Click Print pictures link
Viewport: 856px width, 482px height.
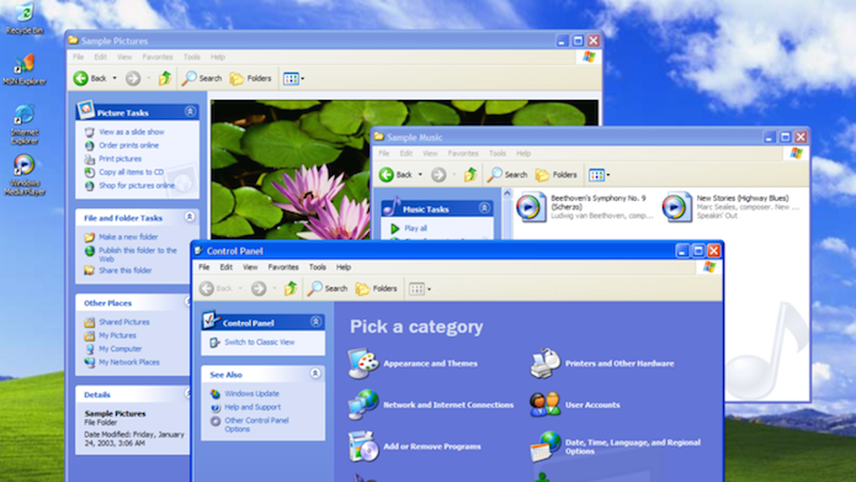click(120, 159)
